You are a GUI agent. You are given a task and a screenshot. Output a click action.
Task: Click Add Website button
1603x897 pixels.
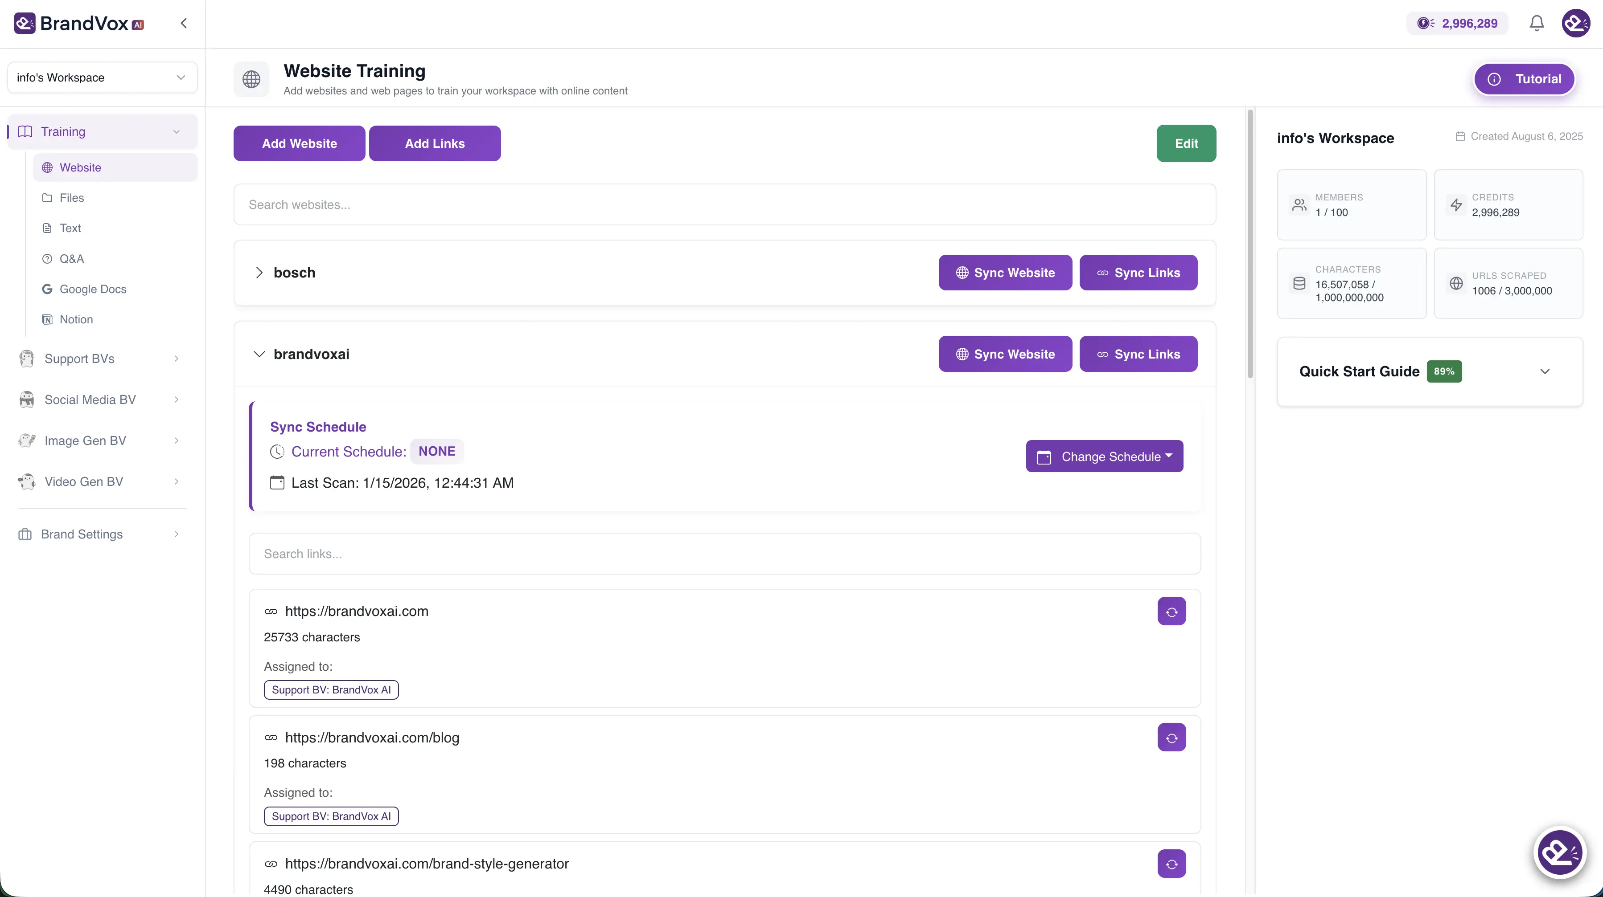299,143
